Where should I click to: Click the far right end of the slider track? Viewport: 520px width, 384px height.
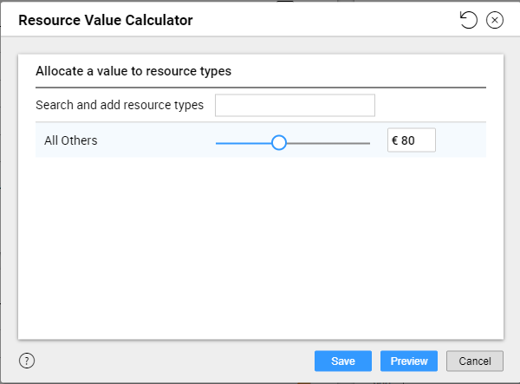(x=369, y=143)
